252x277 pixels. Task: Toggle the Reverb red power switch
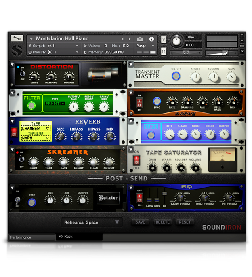point(14,131)
